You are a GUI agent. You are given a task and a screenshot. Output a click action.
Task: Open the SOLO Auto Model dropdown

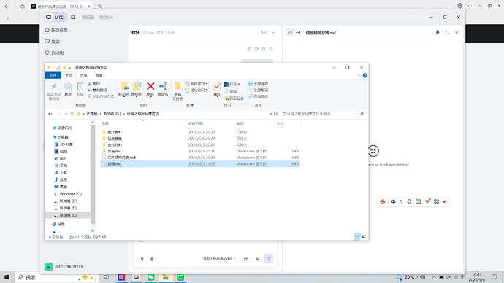point(219,259)
